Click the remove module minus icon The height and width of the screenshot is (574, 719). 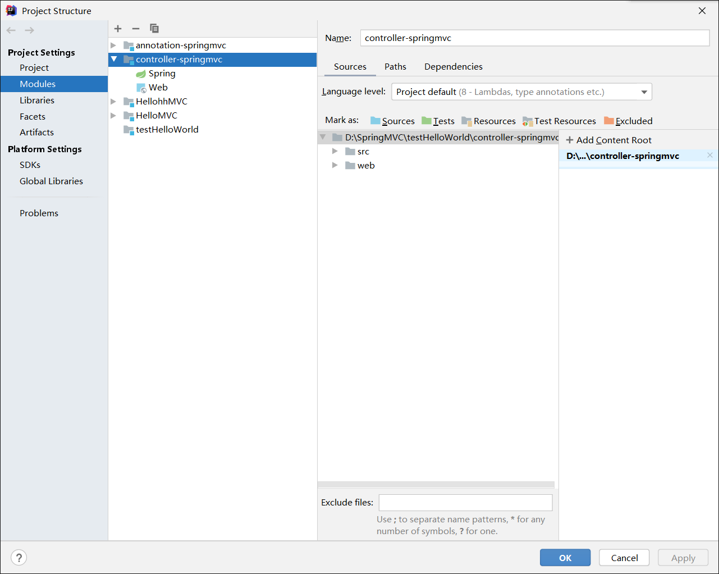(x=135, y=29)
